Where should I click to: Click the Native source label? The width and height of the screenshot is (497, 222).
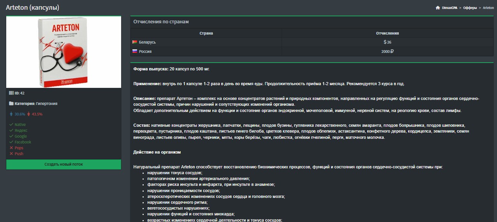20,124
